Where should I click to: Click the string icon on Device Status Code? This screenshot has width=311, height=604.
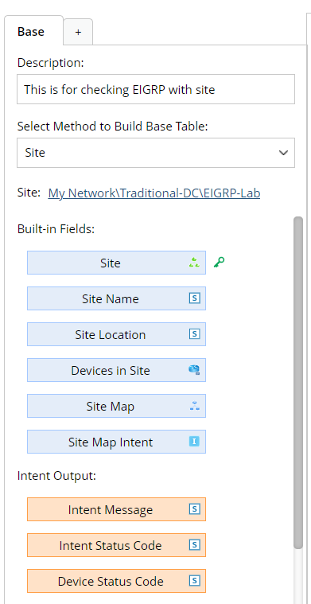tap(194, 581)
